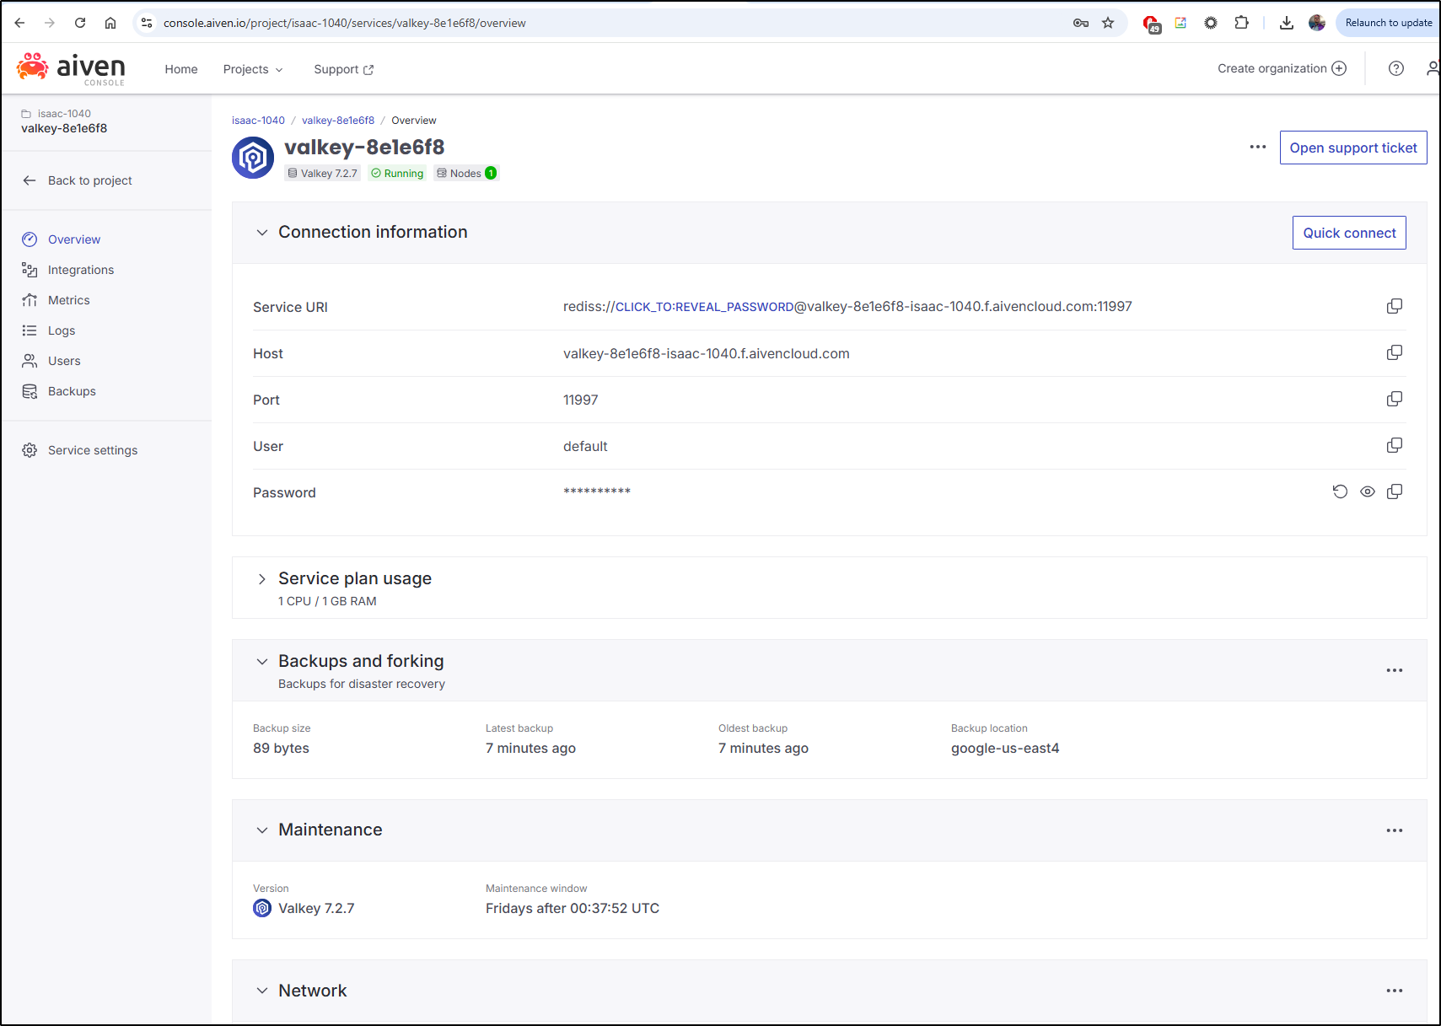
Task: Collapse the Network section
Action: point(262,991)
